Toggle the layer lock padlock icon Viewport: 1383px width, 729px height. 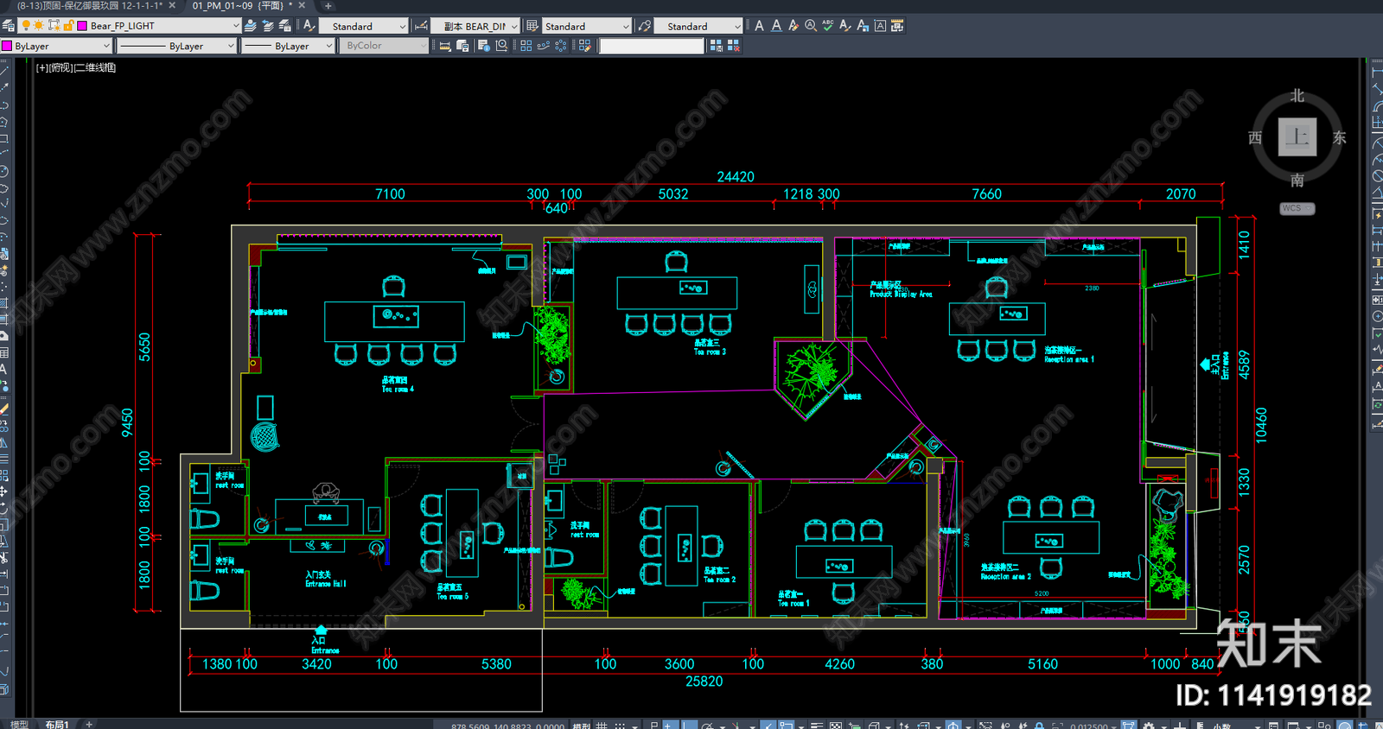(67, 26)
